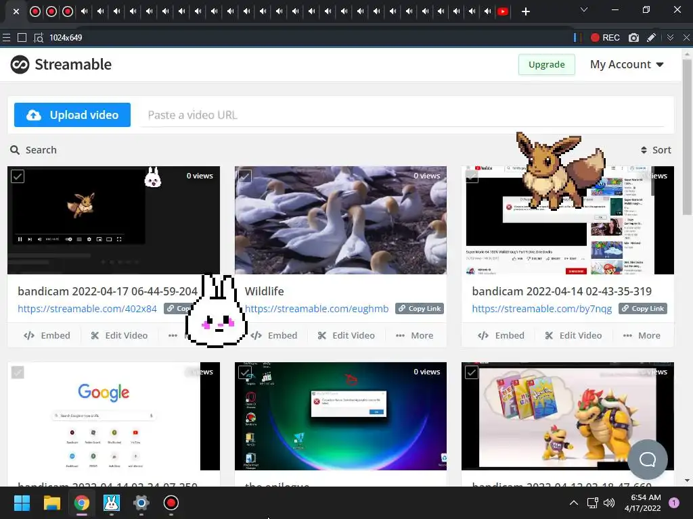Collapse Bandicam bar with double chevron

[x=671, y=38]
